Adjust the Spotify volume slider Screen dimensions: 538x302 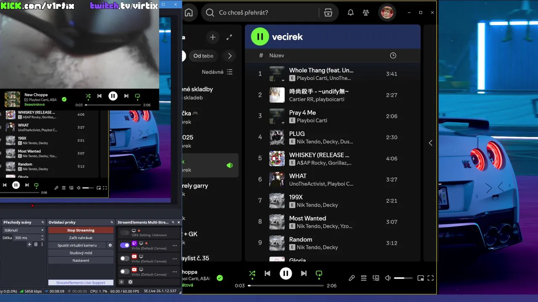[403, 278]
